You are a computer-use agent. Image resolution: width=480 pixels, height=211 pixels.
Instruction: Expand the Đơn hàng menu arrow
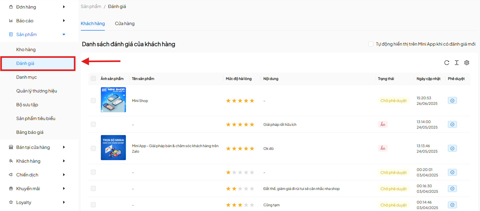click(64, 7)
